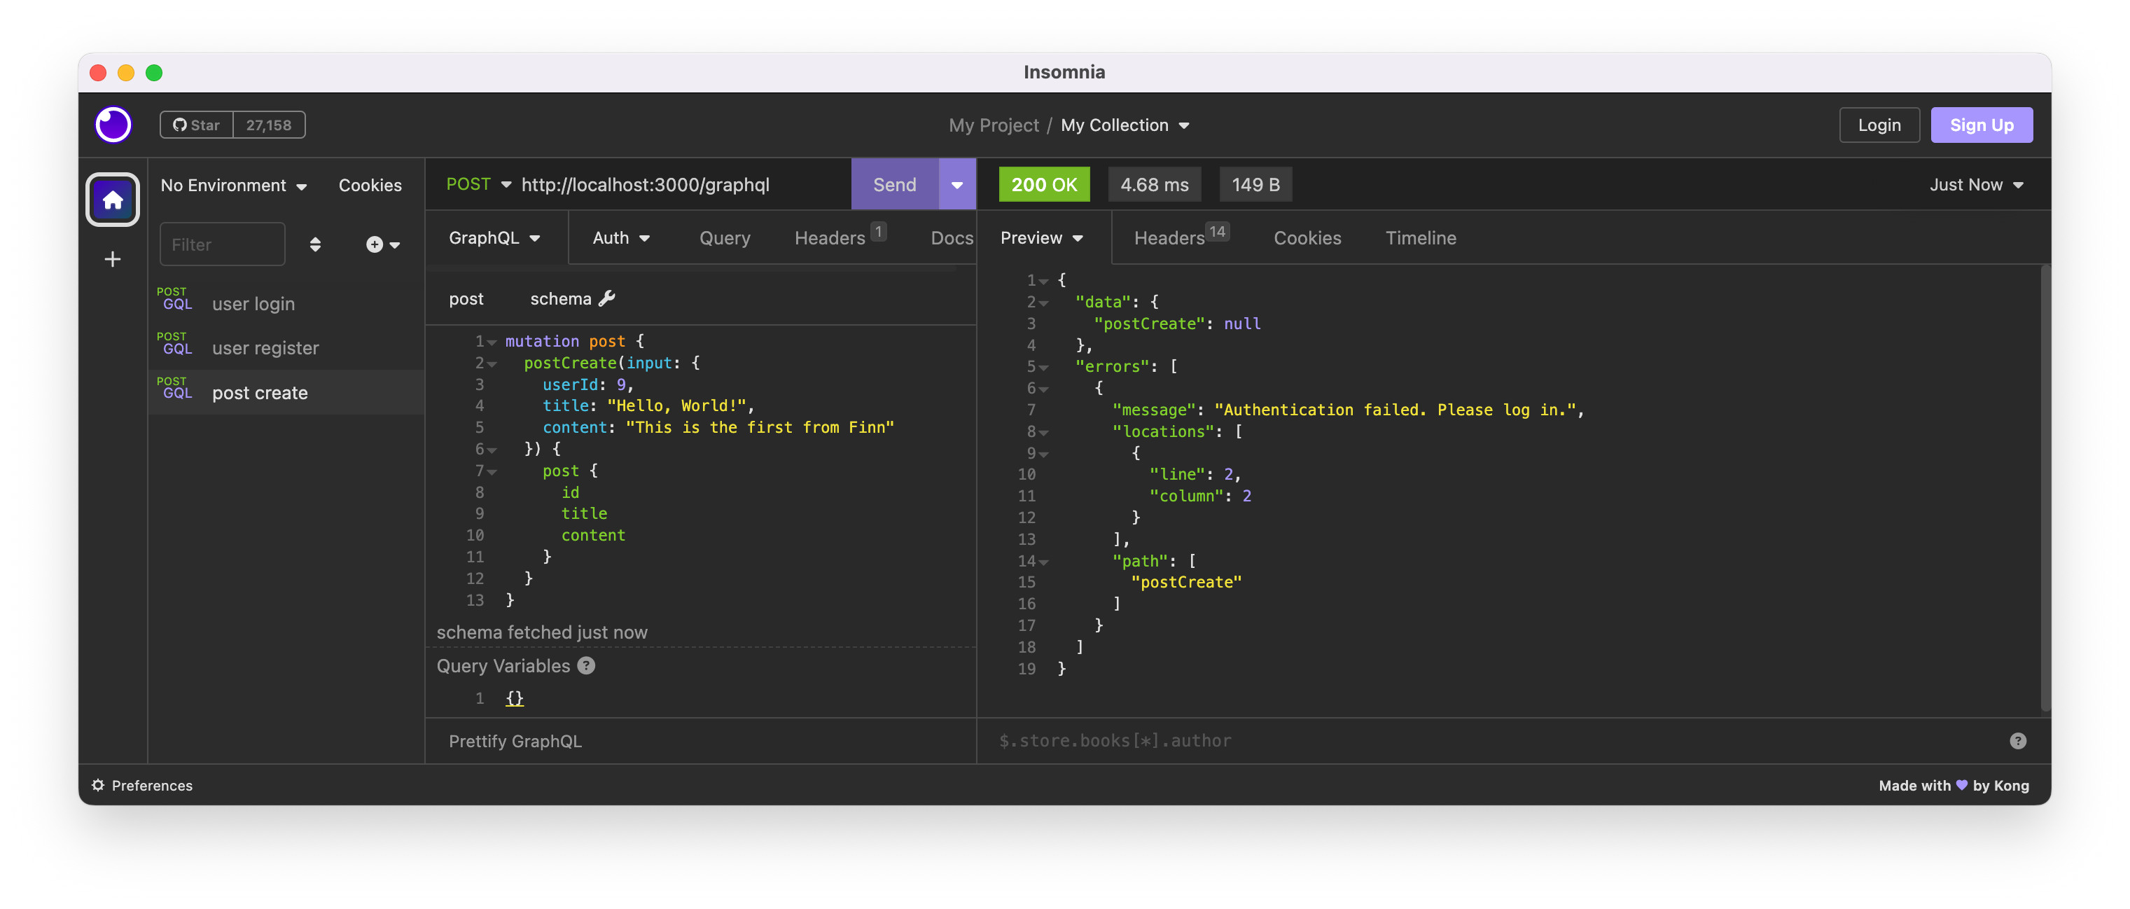The image size is (2130, 909).
Task: Open the Preview mode dropdown
Action: [x=1041, y=237]
